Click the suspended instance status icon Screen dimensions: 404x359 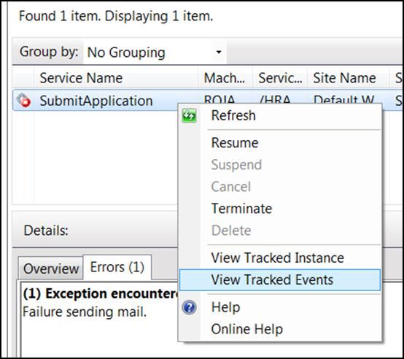[x=24, y=100]
